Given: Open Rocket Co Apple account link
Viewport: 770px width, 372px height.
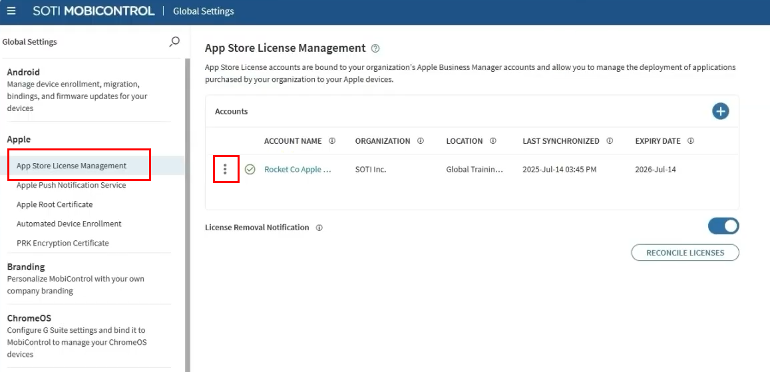Looking at the screenshot, I should tap(297, 169).
